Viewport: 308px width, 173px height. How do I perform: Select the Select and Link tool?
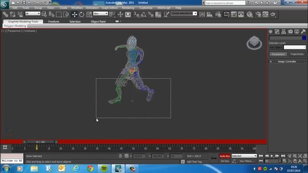pos(5,14)
